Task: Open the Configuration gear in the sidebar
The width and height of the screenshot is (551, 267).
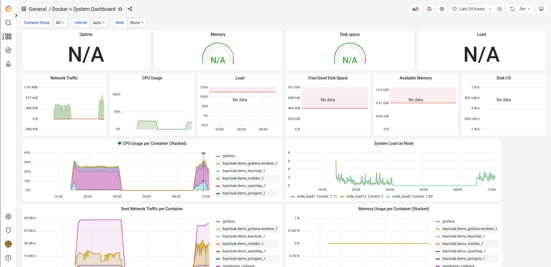Action: pos(8,217)
